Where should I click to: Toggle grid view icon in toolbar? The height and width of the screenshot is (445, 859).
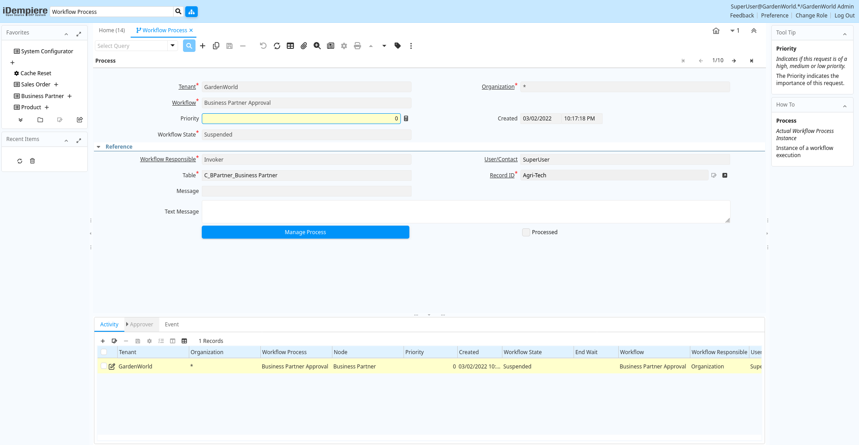pyautogui.click(x=290, y=46)
